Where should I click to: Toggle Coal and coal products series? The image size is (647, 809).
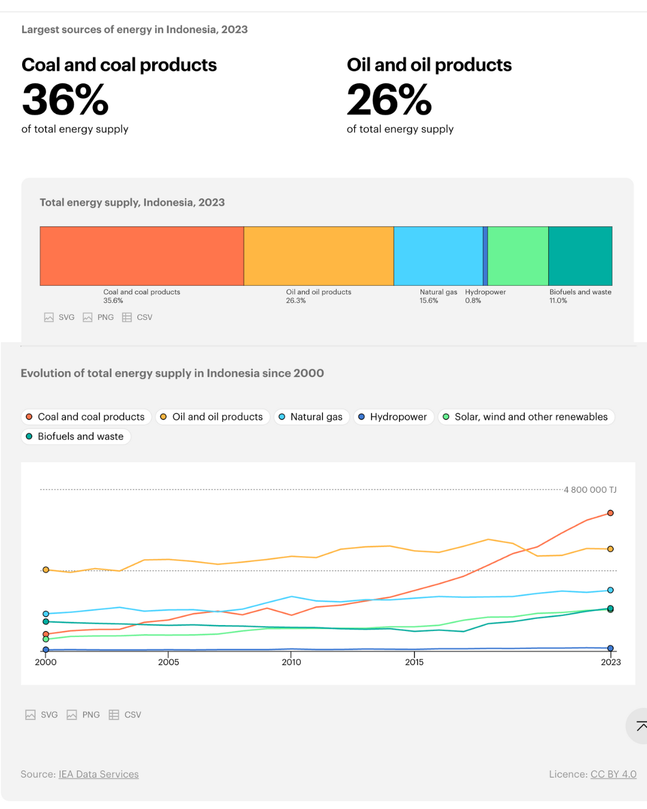pyautogui.click(x=85, y=417)
